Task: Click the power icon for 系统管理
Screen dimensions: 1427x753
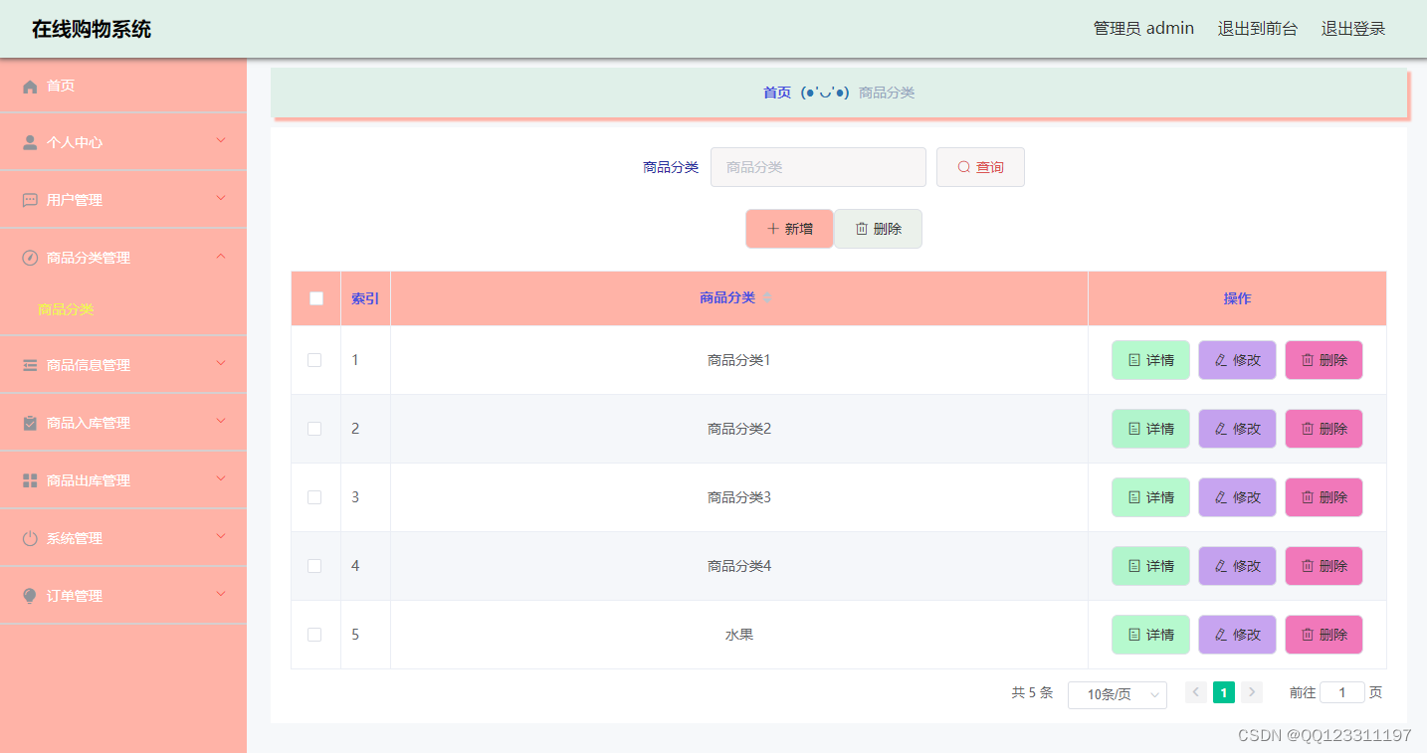Action: pos(30,538)
